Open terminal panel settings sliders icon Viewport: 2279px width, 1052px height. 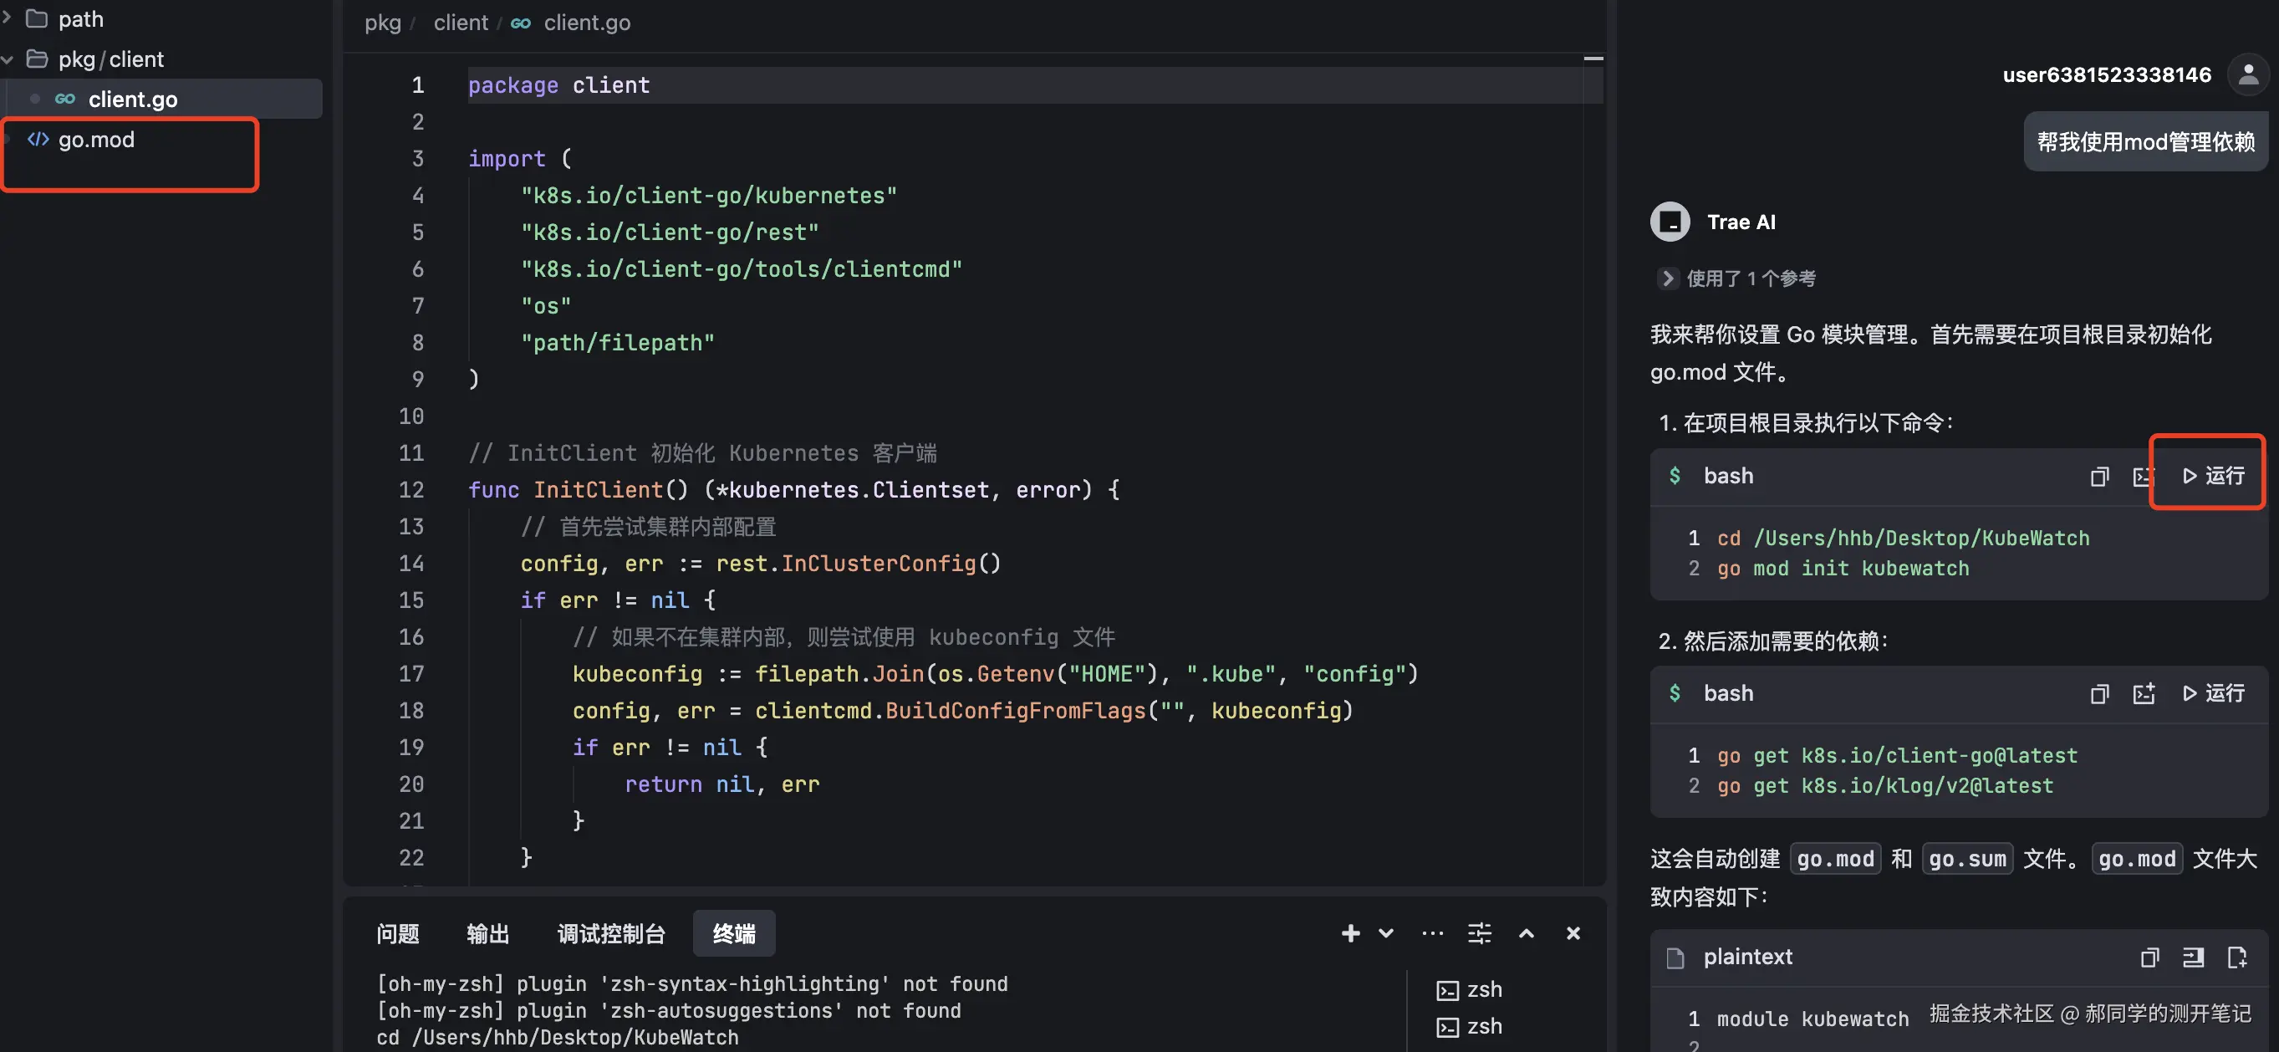(x=1479, y=933)
